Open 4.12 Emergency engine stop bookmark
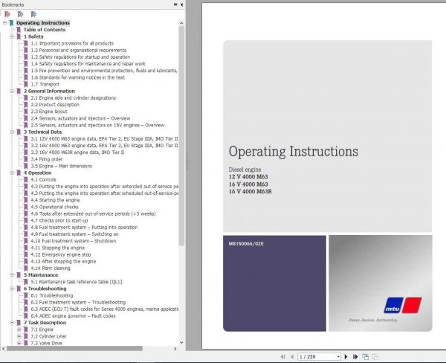 (x=61, y=254)
